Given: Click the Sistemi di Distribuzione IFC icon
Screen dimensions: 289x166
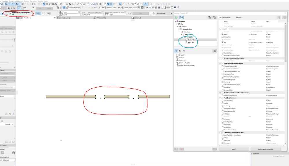Looking at the screenshot, I should (178, 65).
